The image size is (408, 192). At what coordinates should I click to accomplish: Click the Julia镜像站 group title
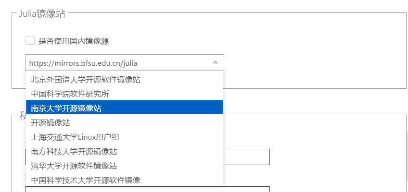coord(42,13)
